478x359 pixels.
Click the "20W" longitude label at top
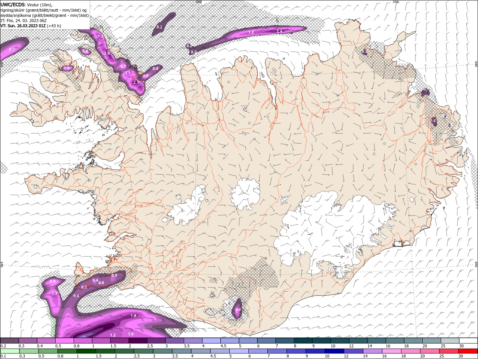point(198,2)
